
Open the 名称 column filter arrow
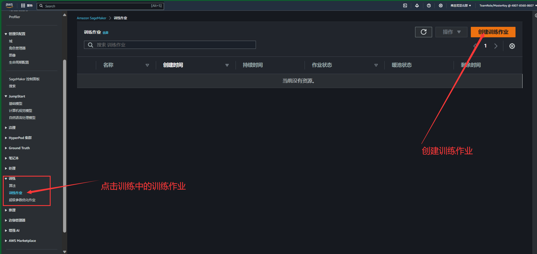[x=147, y=65]
